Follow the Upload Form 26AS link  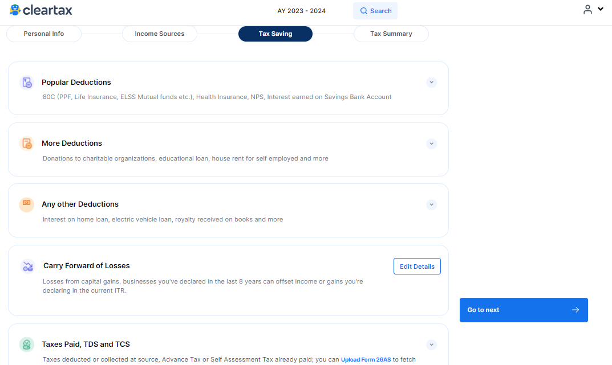click(x=366, y=359)
